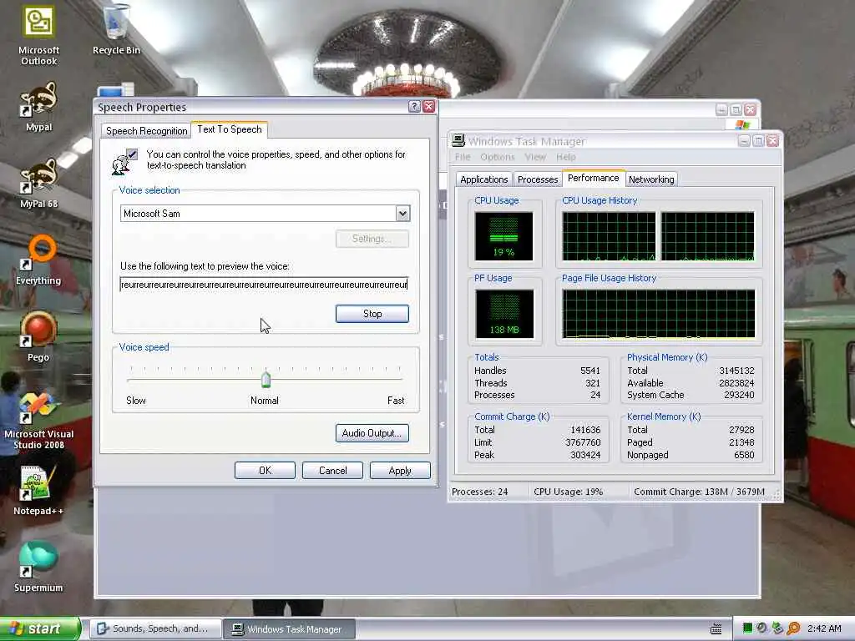Select the Supermium desktop shortcut

click(38, 568)
